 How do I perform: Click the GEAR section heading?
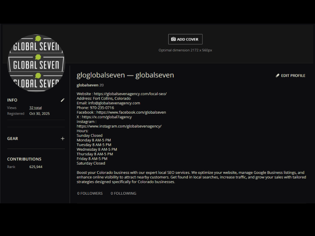coord(13,138)
